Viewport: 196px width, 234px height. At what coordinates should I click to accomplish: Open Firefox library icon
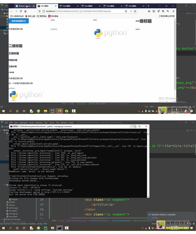[149, 11]
